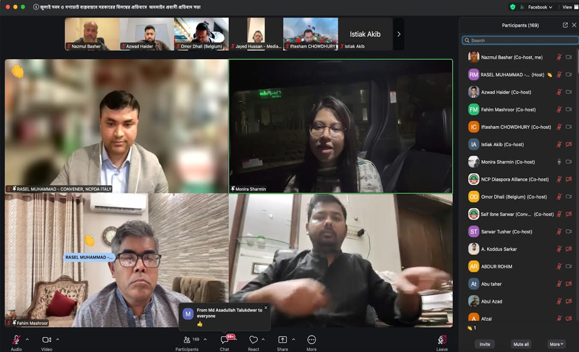The height and width of the screenshot is (352, 579).
Task: Open the More options icon
Action: (x=312, y=340)
